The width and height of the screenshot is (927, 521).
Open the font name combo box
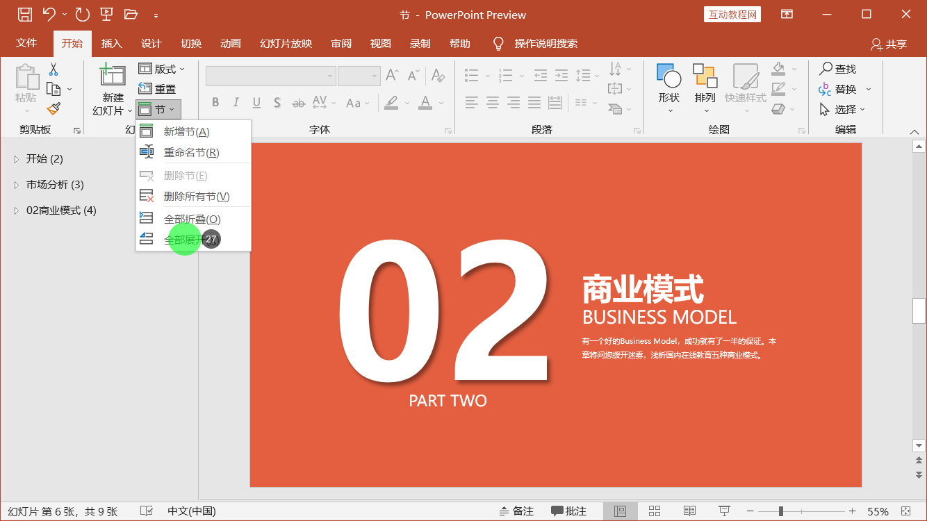click(271, 76)
